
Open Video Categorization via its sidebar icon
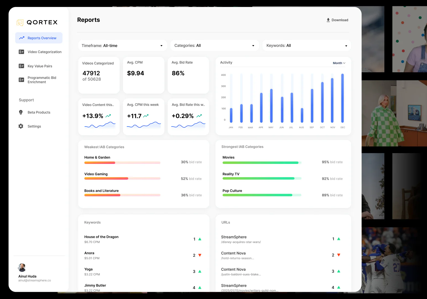[21, 51]
